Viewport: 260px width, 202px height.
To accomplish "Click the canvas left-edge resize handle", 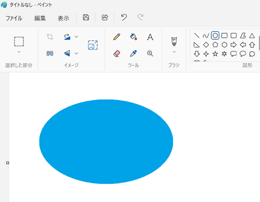I will (x=8, y=163).
